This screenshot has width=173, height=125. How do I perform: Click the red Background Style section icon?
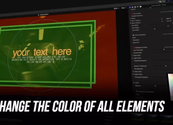[x=134, y=48]
